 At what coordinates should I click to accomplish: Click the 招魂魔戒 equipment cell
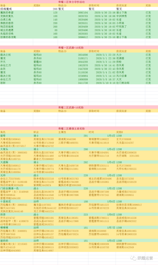pyautogui.click(x=6, y=9)
